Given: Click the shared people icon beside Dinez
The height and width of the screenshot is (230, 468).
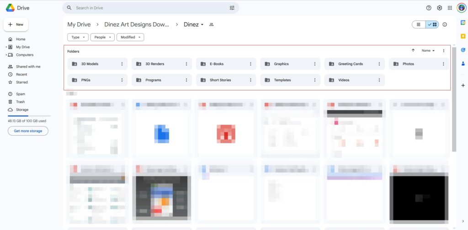Looking at the screenshot, I should [x=211, y=25].
